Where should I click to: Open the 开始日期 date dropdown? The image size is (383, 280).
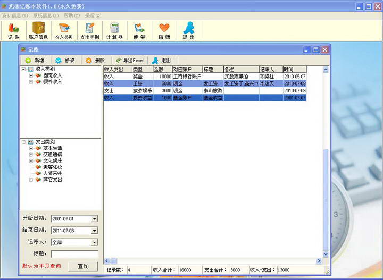[94, 218]
